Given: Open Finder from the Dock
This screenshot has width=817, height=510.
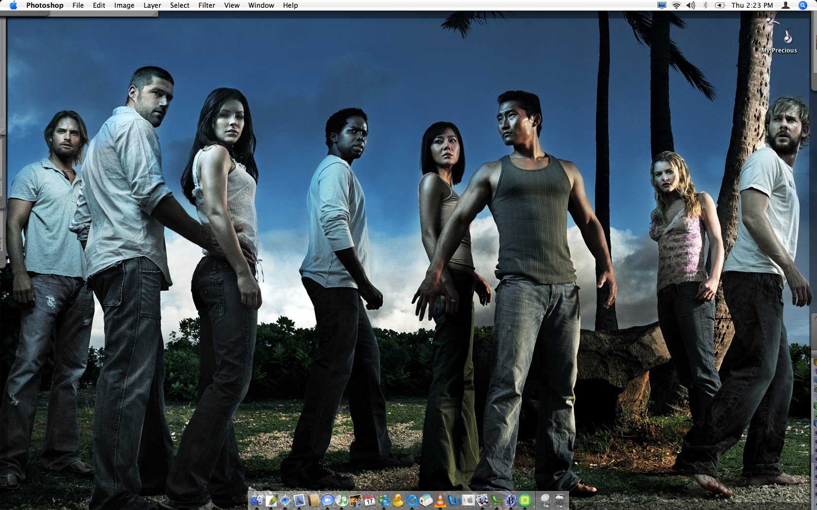Looking at the screenshot, I should 257,500.
